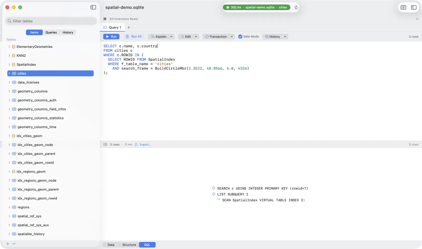The height and width of the screenshot is (249, 422).
Task: Expand the spatialite_history tree node
Action: 9,234
